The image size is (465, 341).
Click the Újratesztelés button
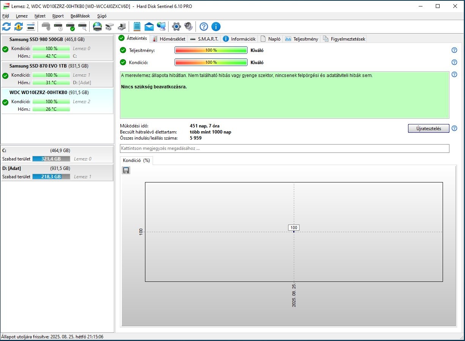[x=429, y=128]
